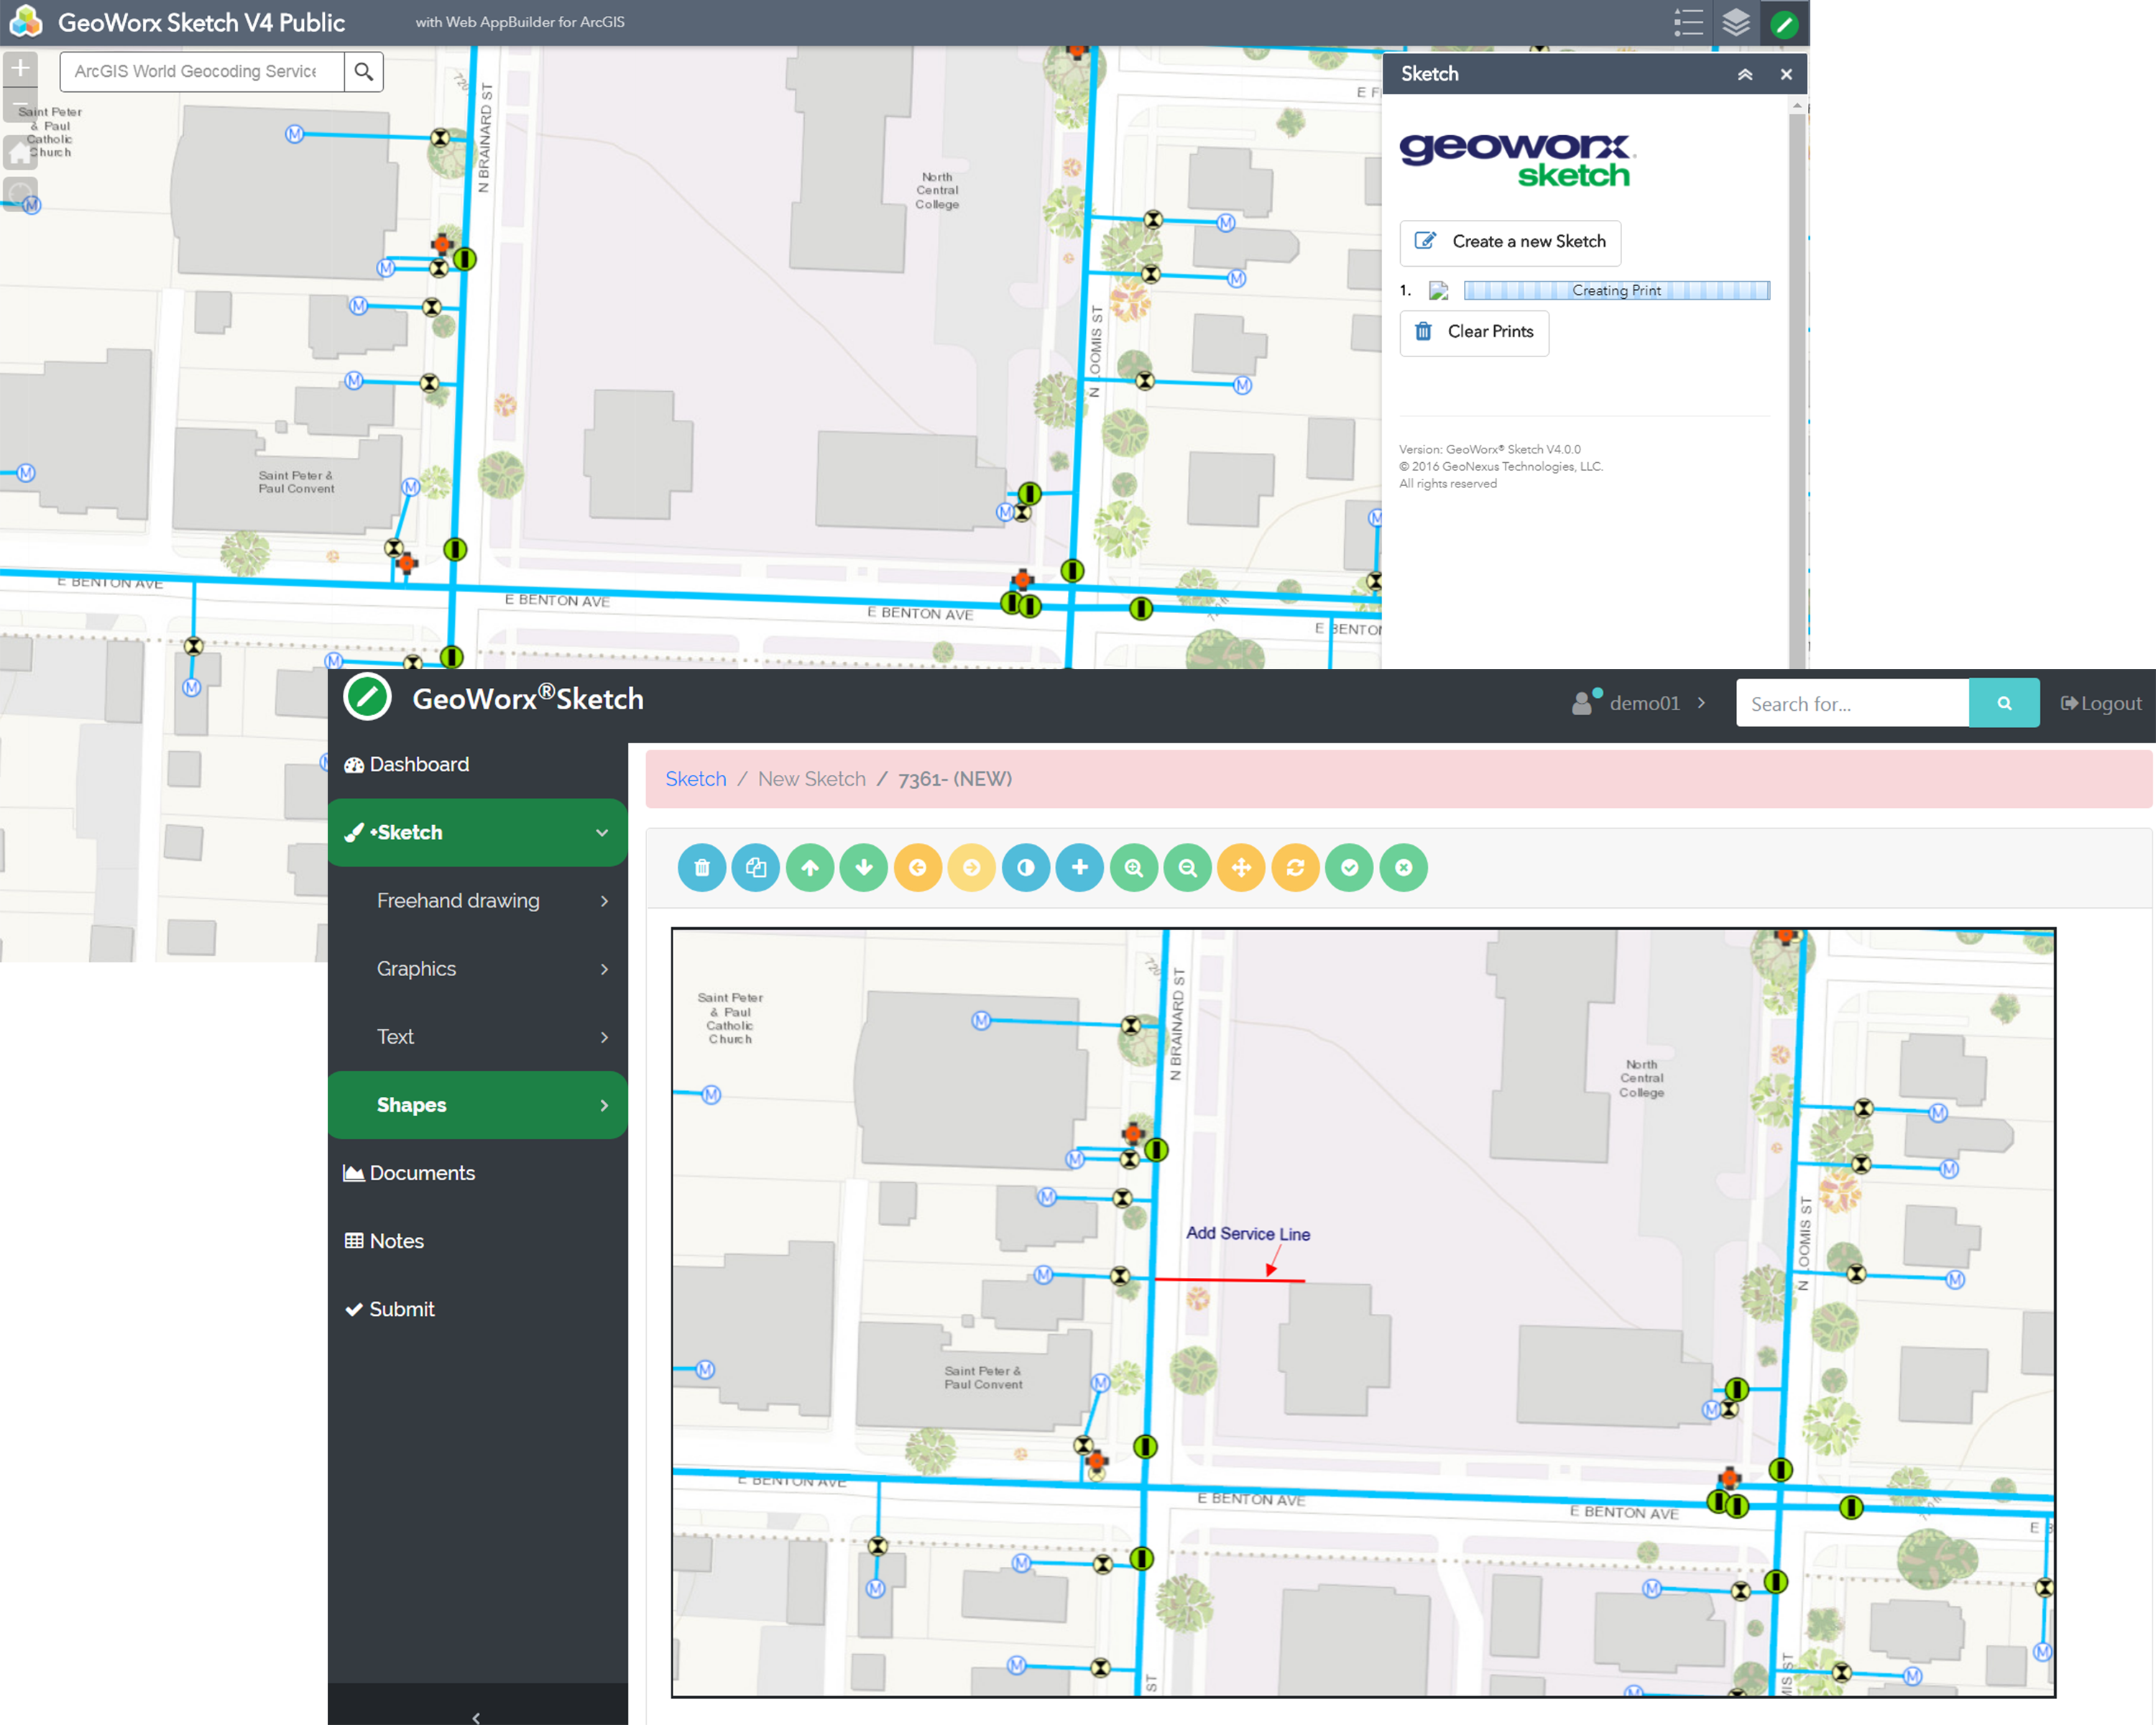Click the orange refresh icon
This screenshot has height=1725, width=2156.
point(1296,867)
